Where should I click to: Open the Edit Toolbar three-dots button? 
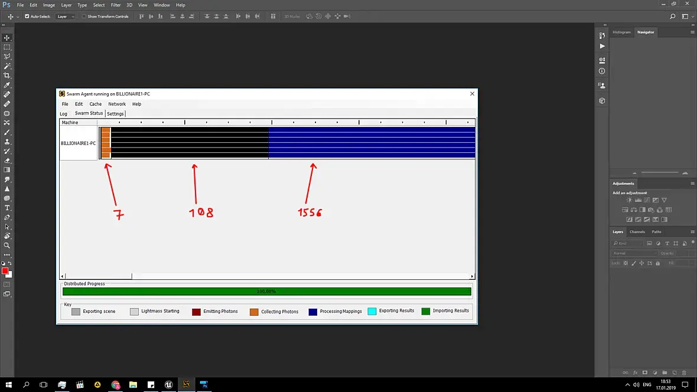7,255
